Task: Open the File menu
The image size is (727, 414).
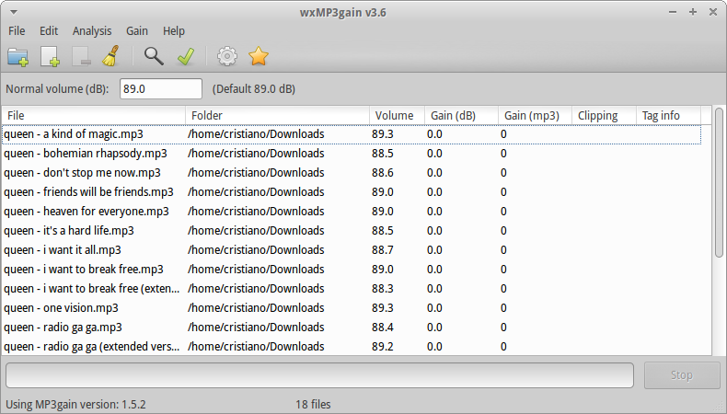Action: tap(17, 31)
